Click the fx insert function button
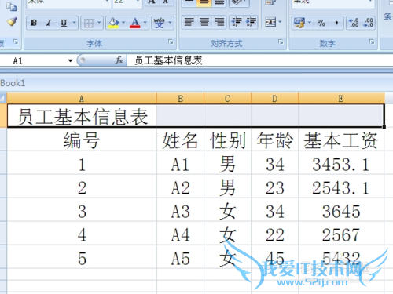This screenshot has height=294, width=393. 119,60
